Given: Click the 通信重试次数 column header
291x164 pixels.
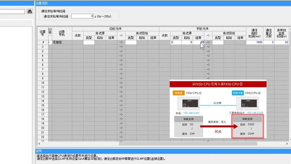Looking at the screenshot, I should 269,33.
